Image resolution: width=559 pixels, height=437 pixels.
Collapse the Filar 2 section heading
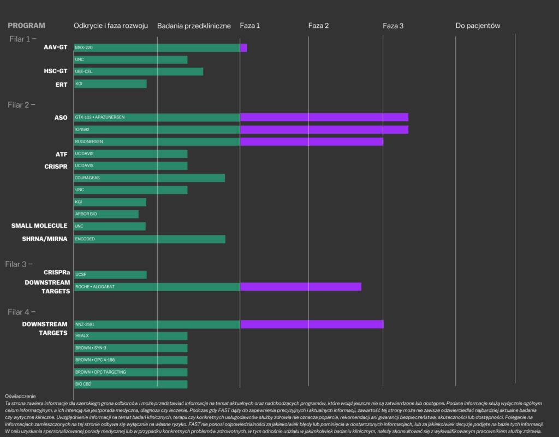22,104
